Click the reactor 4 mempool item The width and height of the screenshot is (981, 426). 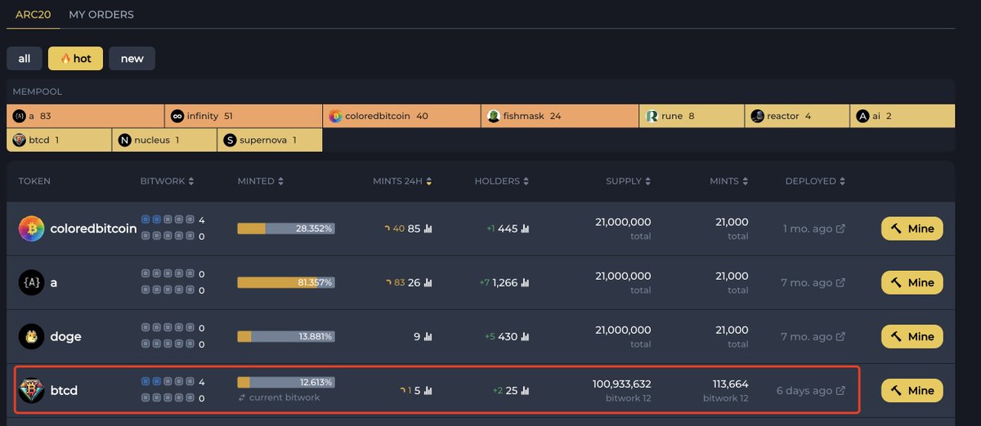[797, 116]
